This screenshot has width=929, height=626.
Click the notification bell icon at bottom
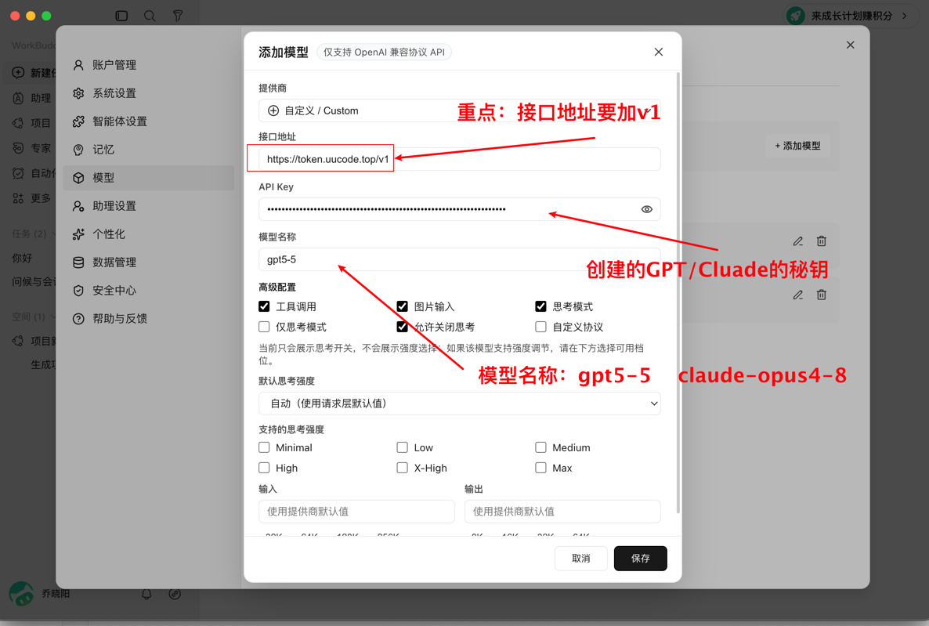coord(146,594)
